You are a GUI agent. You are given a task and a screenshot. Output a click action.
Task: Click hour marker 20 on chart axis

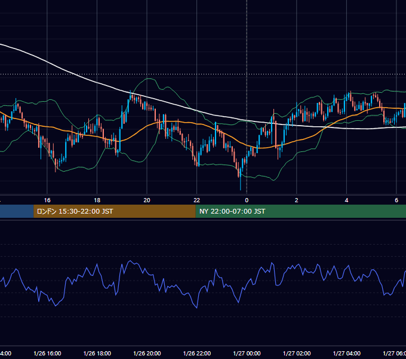[x=147, y=200]
